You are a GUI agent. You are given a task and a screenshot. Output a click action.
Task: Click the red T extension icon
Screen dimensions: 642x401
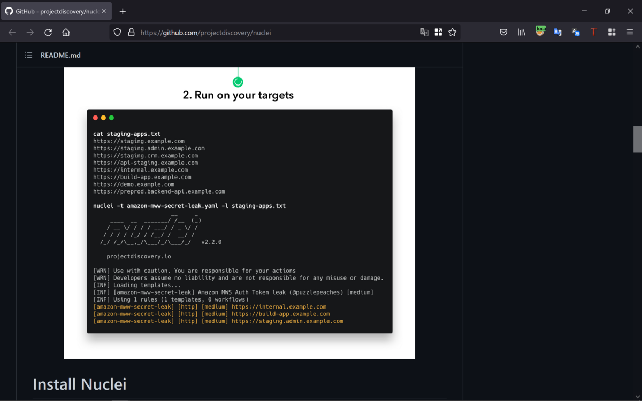click(593, 33)
